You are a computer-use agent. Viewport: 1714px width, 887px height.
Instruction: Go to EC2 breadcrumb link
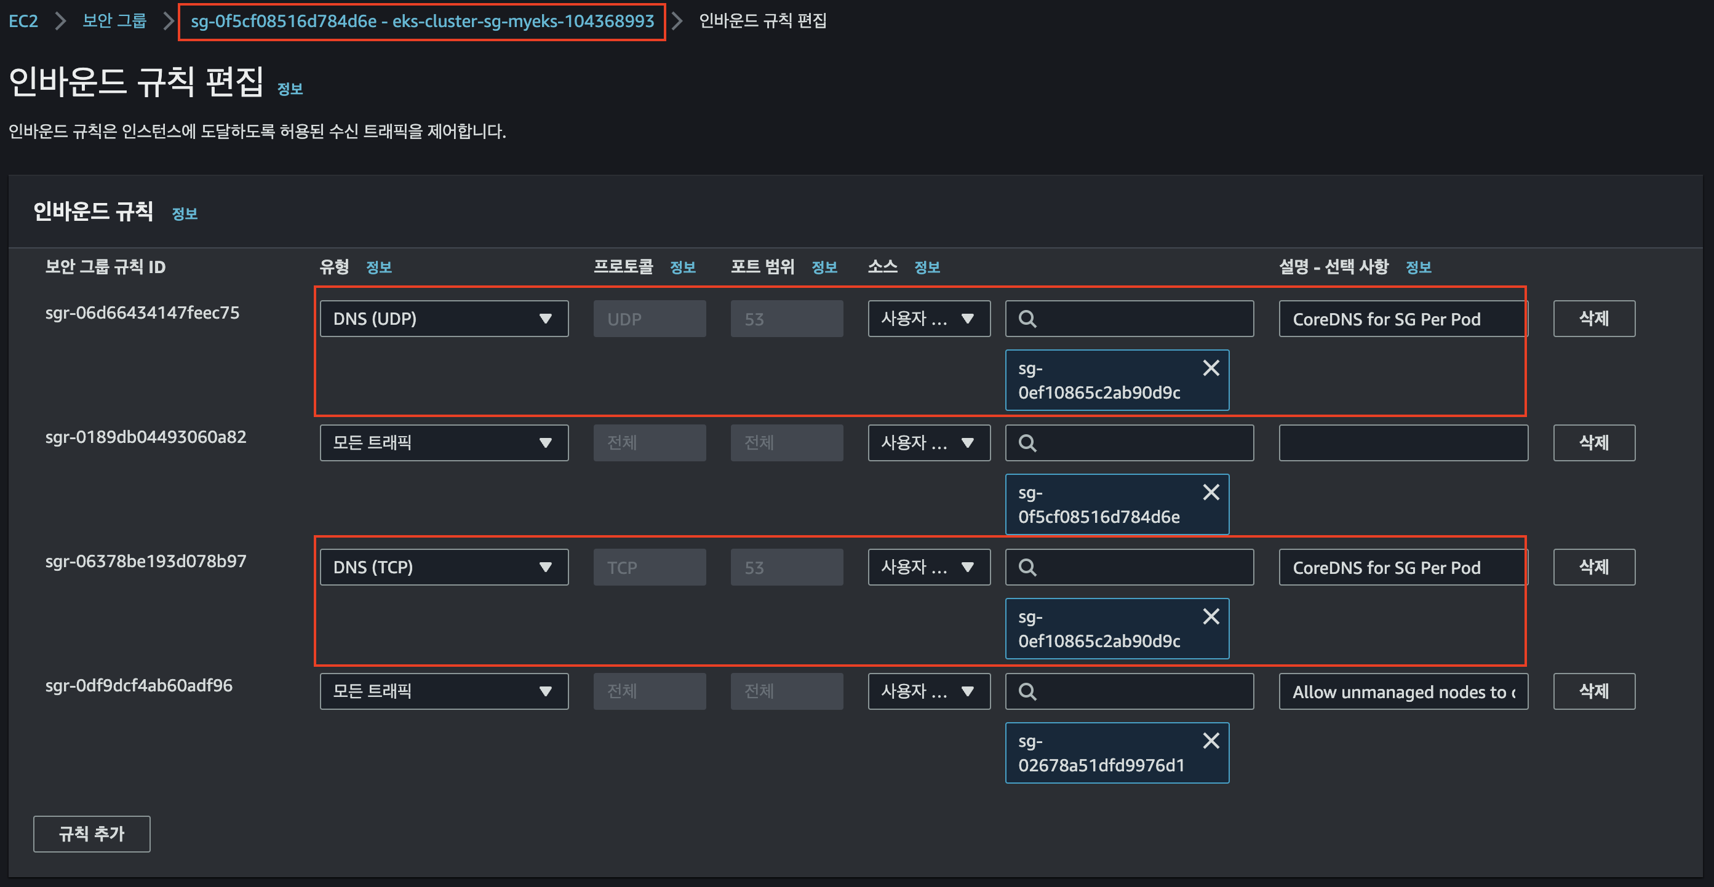click(x=23, y=22)
